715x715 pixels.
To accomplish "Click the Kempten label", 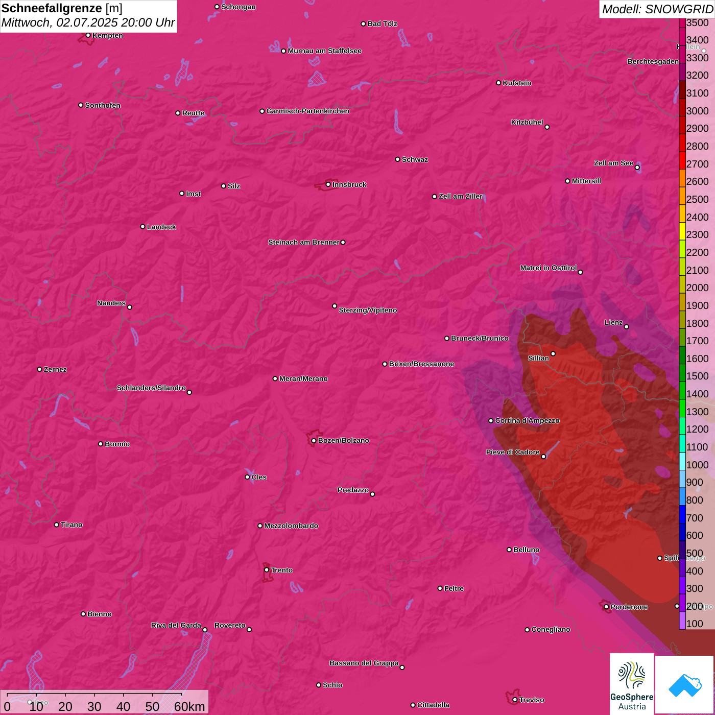I will tap(108, 35).
